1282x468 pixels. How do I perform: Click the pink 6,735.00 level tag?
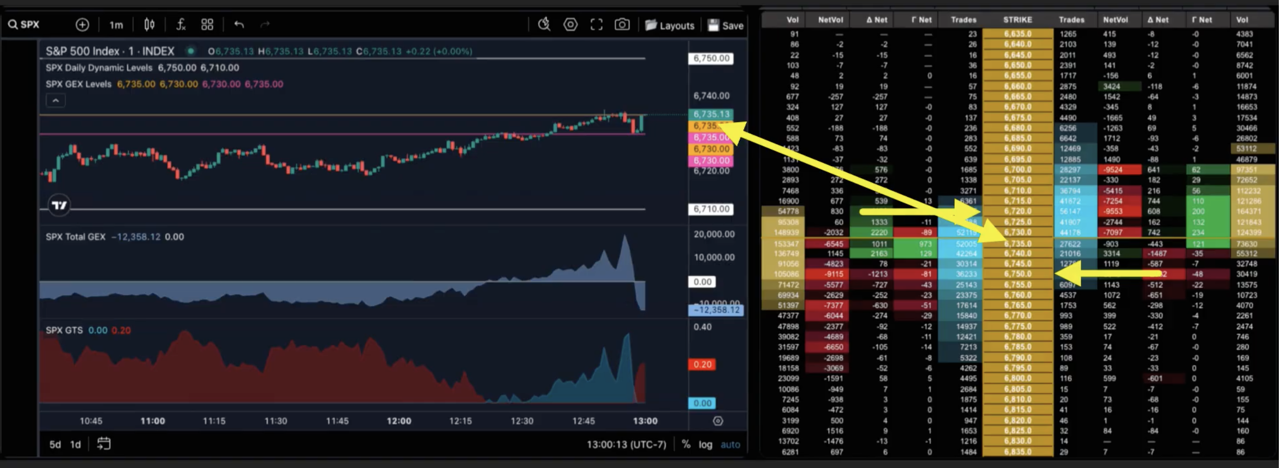(711, 137)
